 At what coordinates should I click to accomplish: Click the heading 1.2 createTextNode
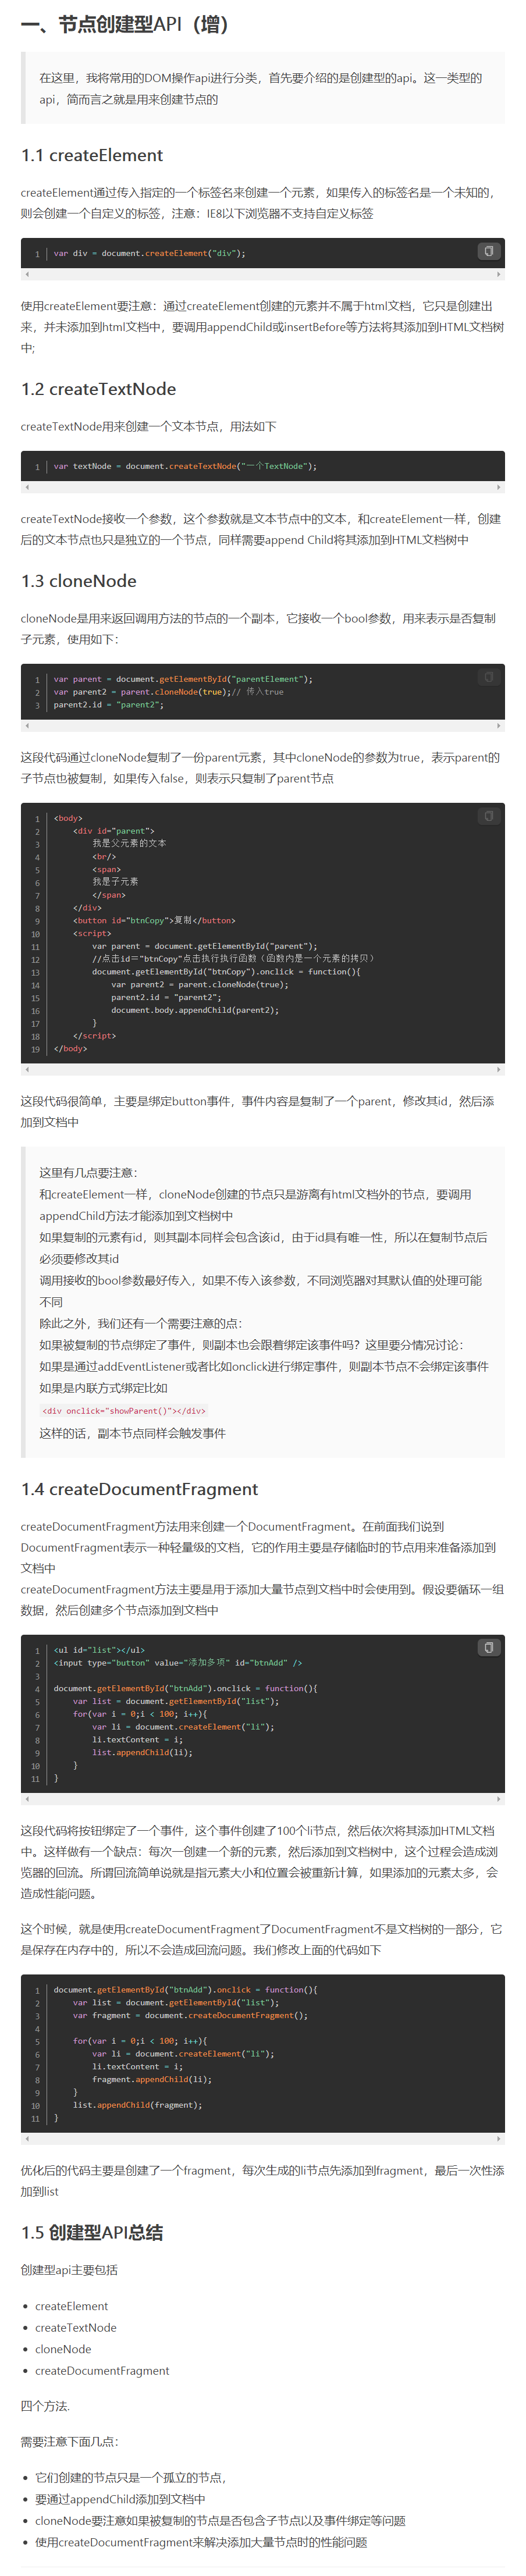pos(98,389)
